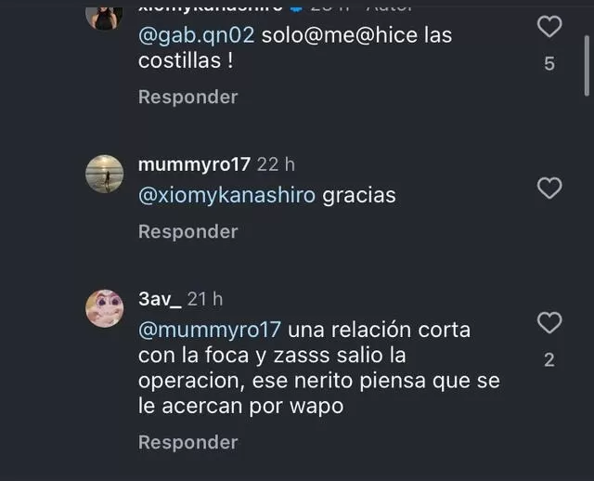Click the comments scrollbar thumb

click(587, 65)
